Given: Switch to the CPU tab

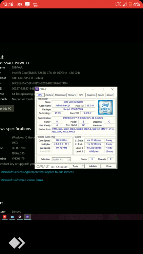Looking at the screenshot, I should (x=40, y=95).
